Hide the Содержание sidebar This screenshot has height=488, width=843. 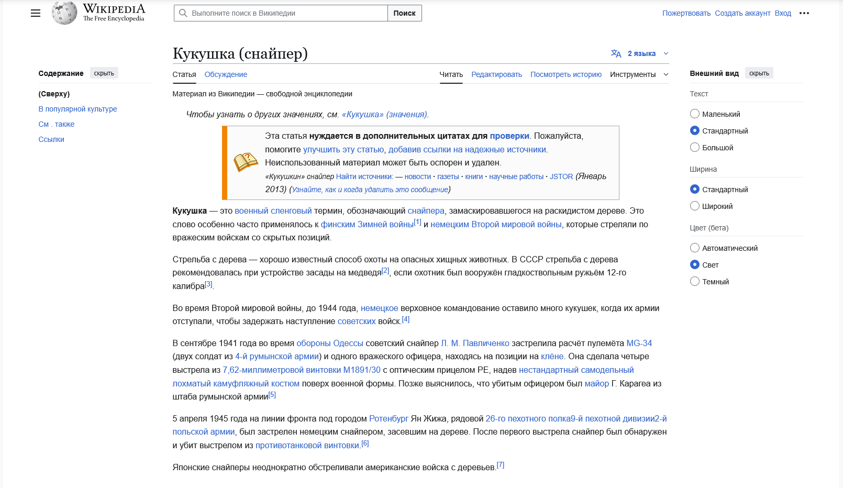[104, 73]
